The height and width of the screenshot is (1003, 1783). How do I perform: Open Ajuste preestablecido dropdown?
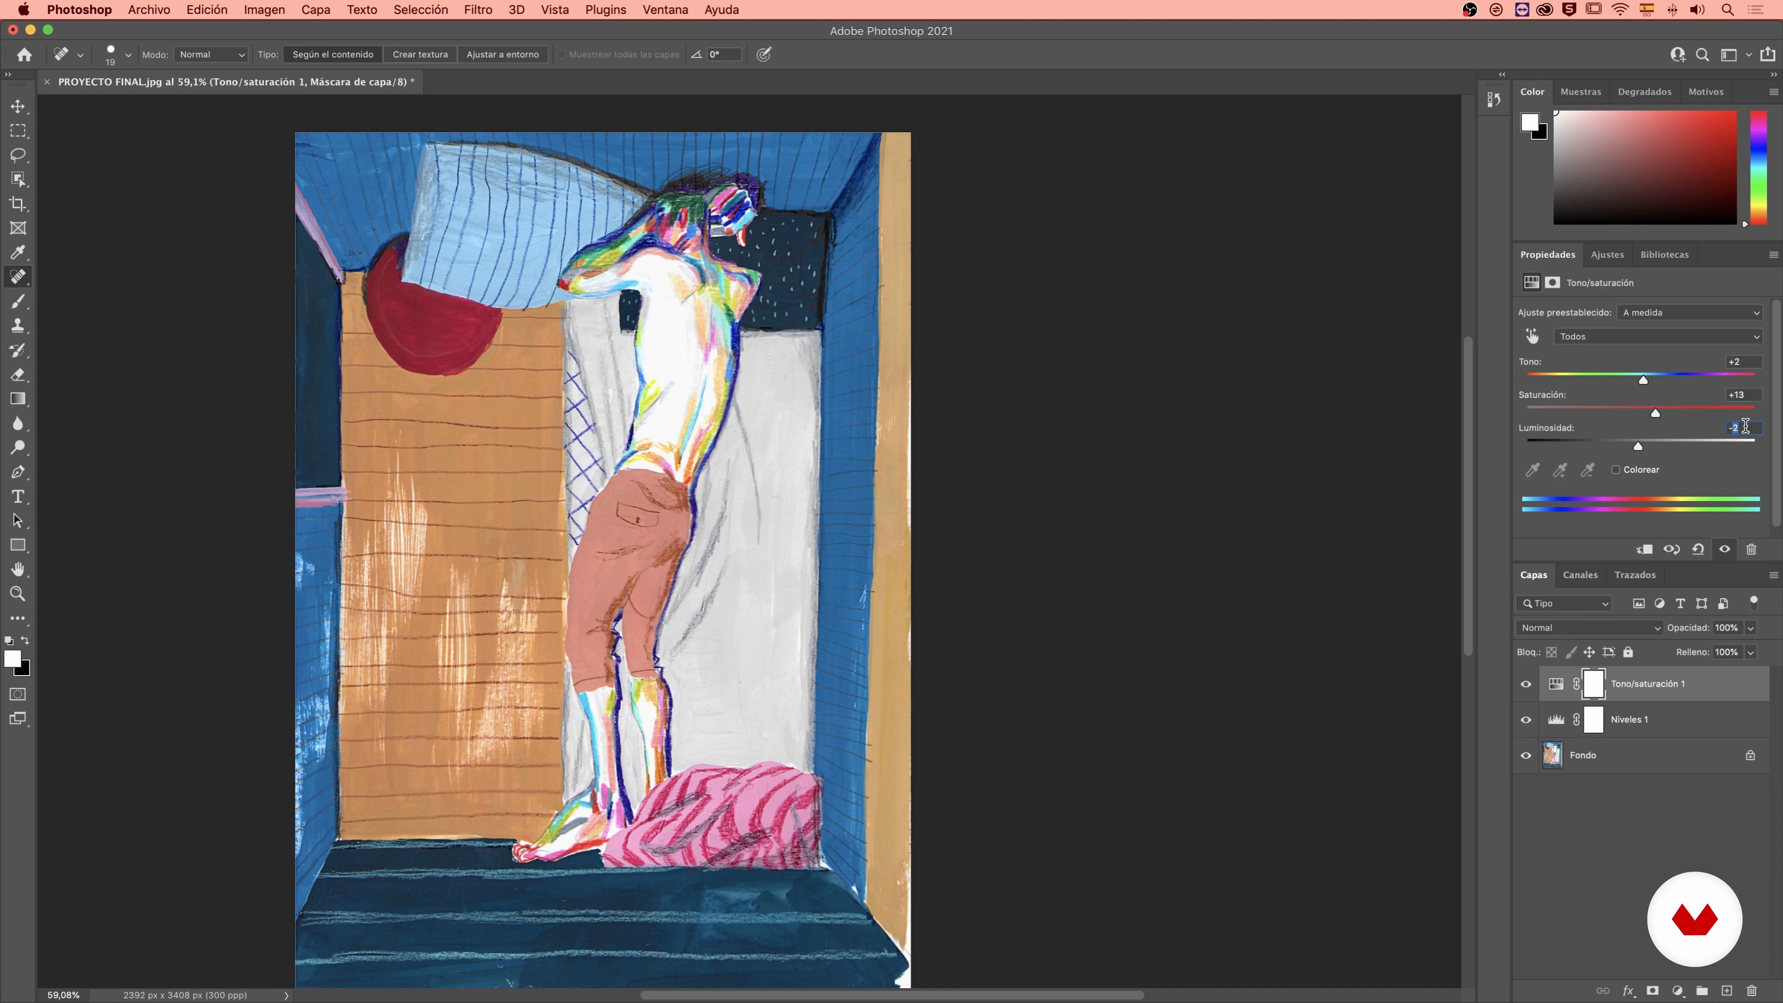click(1690, 313)
